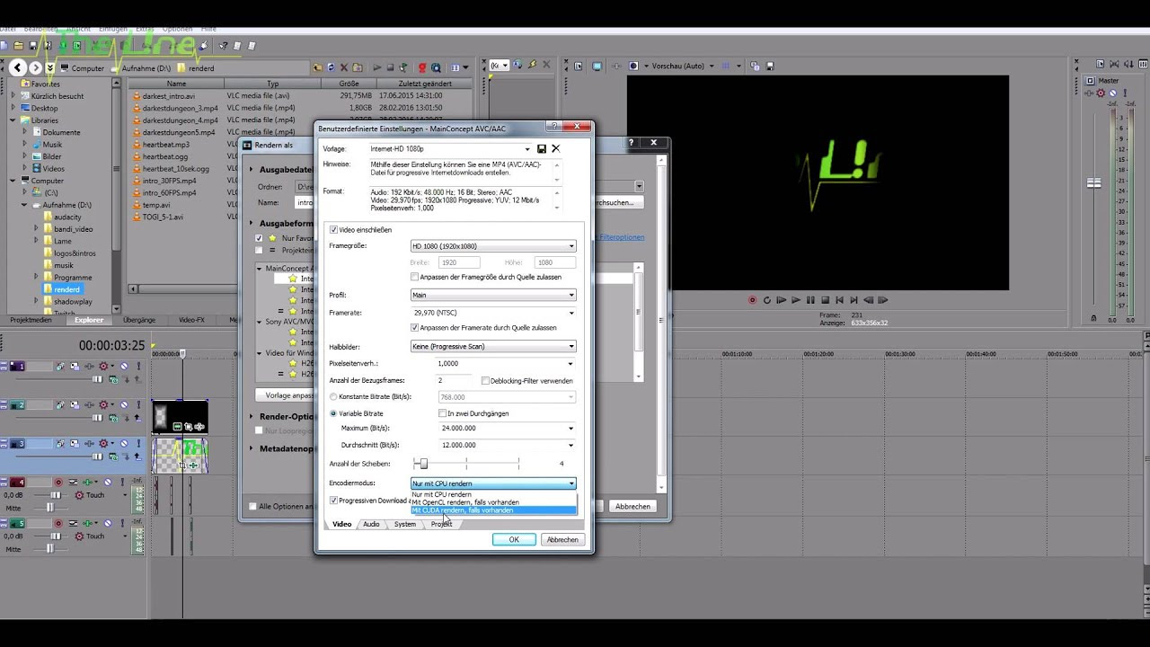Save preview snapshot to file icon
Image resolution: width=1150 pixels, height=647 pixels.
click(768, 66)
